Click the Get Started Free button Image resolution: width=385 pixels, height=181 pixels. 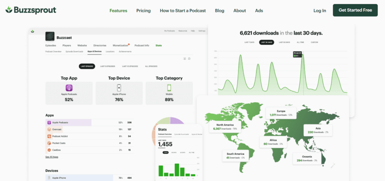tap(355, 10)
